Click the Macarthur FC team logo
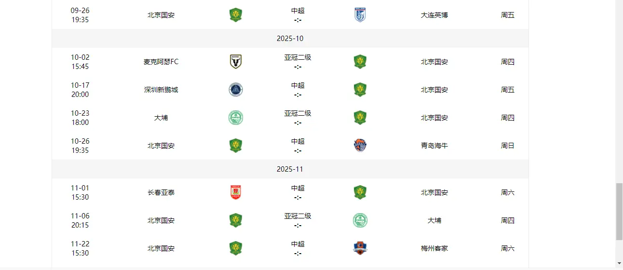Viewport: 623px width, 270px height. coord(236,62)
